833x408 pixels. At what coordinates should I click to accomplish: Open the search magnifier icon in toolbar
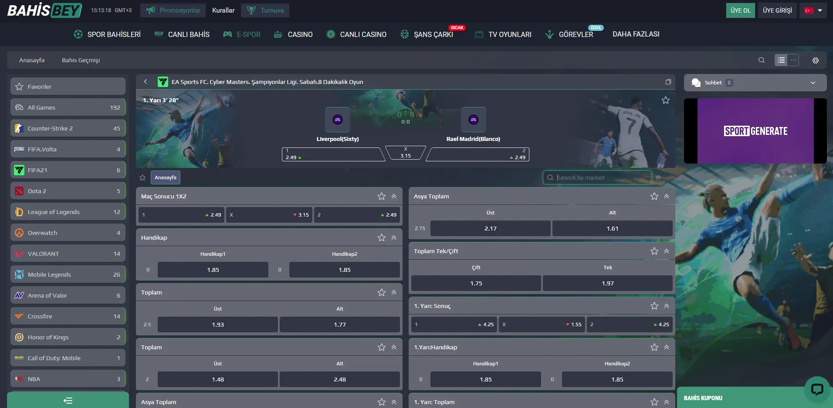coord(762,60)
